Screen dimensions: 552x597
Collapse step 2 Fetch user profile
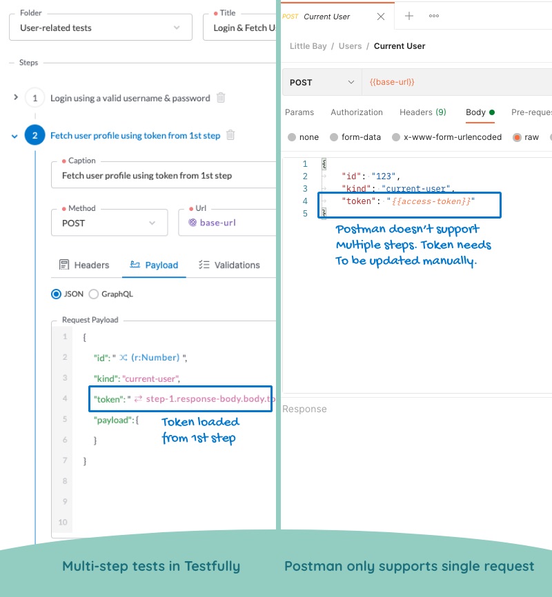[14, 136]
